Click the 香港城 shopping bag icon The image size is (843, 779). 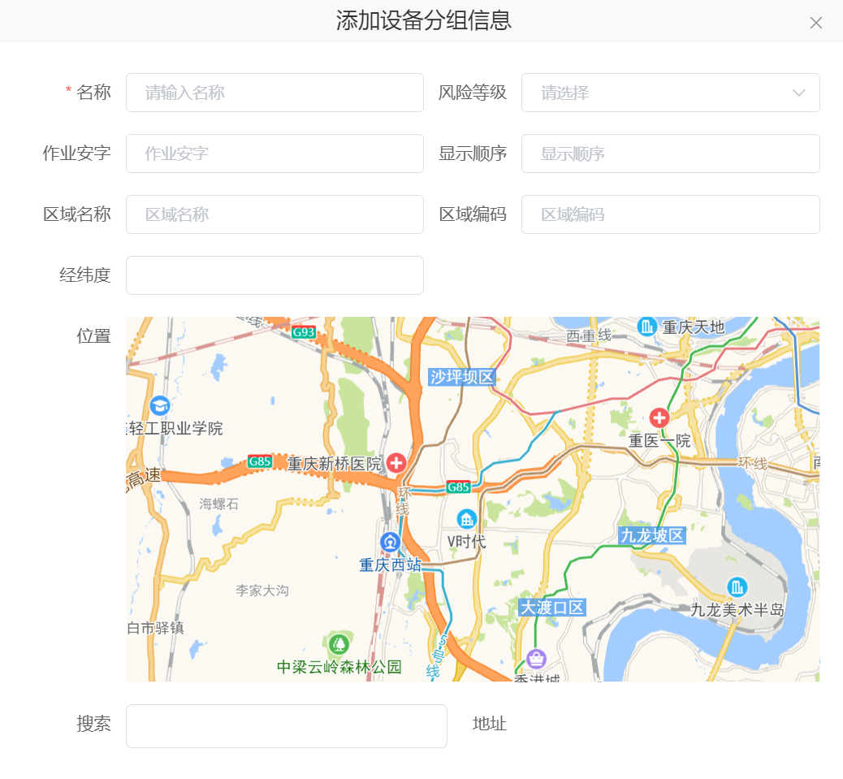[535, 658]
